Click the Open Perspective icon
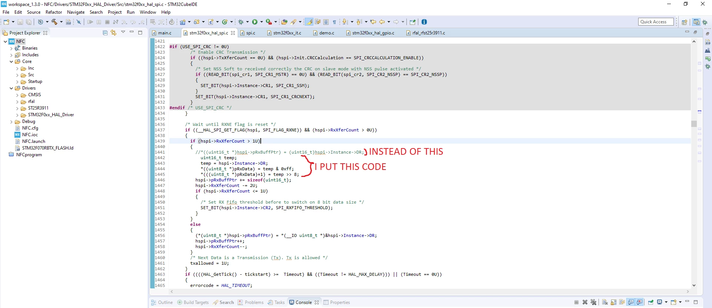 point(685,22)
